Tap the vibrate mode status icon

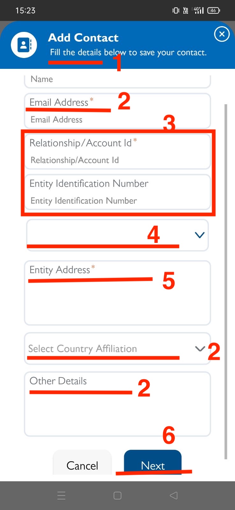pos(176,11)
